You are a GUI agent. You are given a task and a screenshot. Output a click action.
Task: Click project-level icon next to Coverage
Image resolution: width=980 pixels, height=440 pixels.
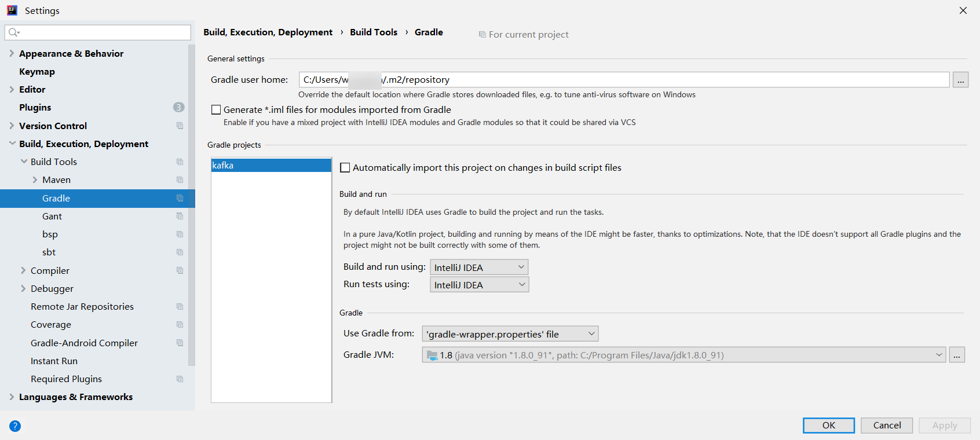(180, 325)
